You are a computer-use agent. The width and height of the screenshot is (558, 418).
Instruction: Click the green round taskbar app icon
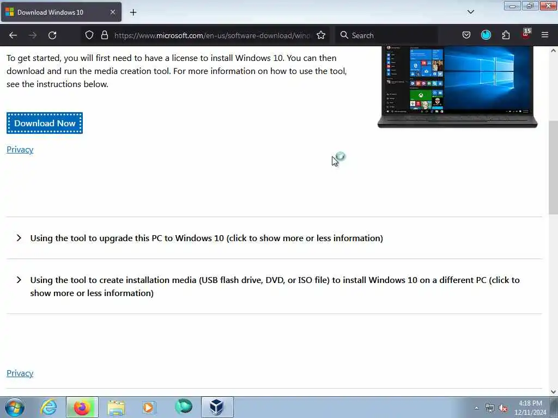(x=184, y=407)
